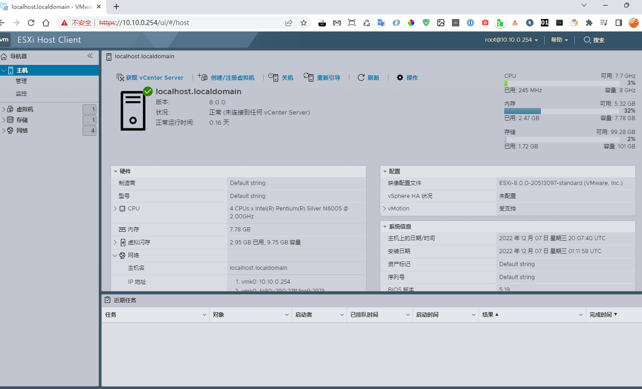Image resolution: width=642 pixels, height=389 pixels.
Task: Click the 创建/注册虚拟机 icon
Action: (202, 77)
